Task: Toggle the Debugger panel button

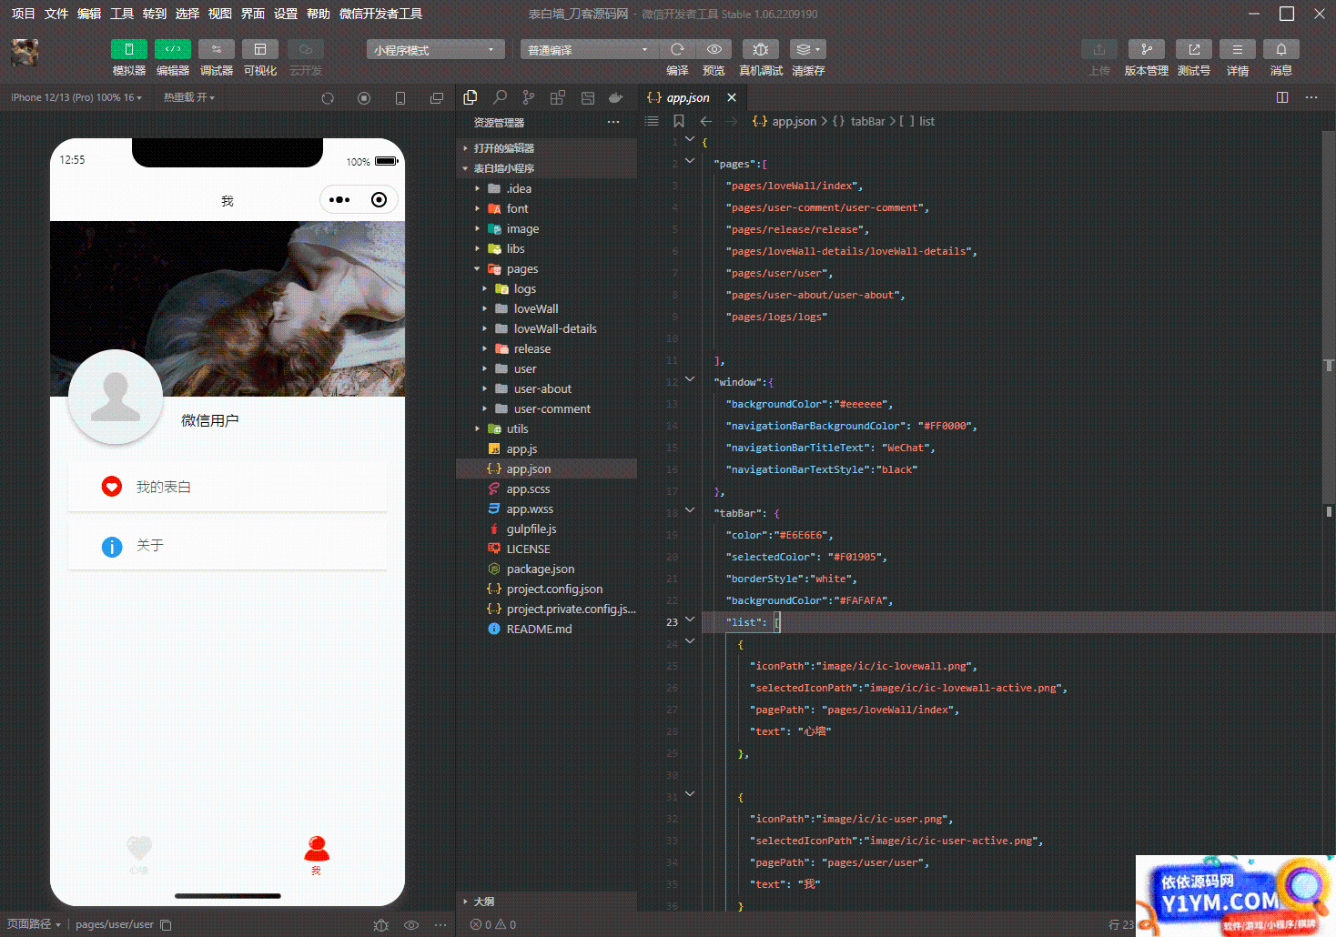Action: (216, 49)
